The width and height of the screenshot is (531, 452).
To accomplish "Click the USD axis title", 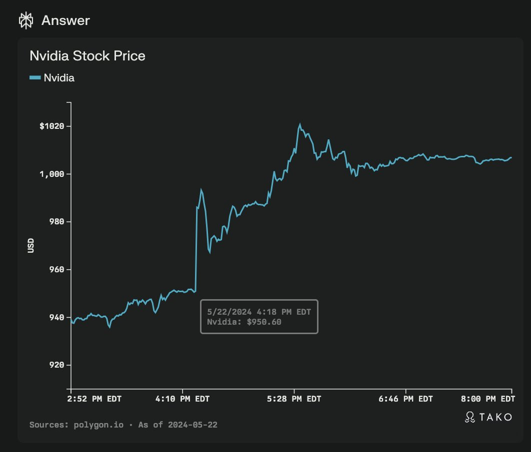I will coord(31,246).
